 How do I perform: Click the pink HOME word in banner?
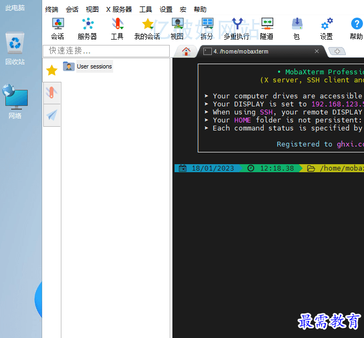(x=243, y=120)
